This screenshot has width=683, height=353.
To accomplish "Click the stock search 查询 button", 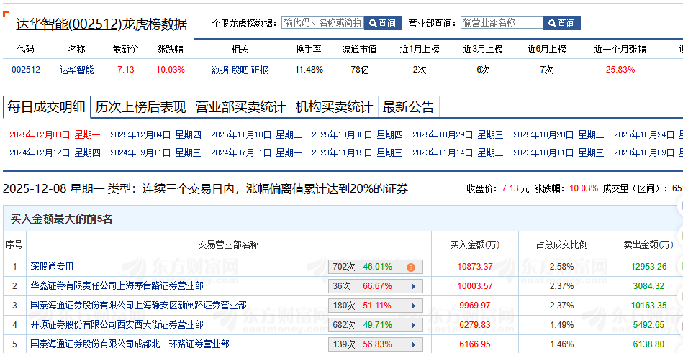I will tap(382, 23).
